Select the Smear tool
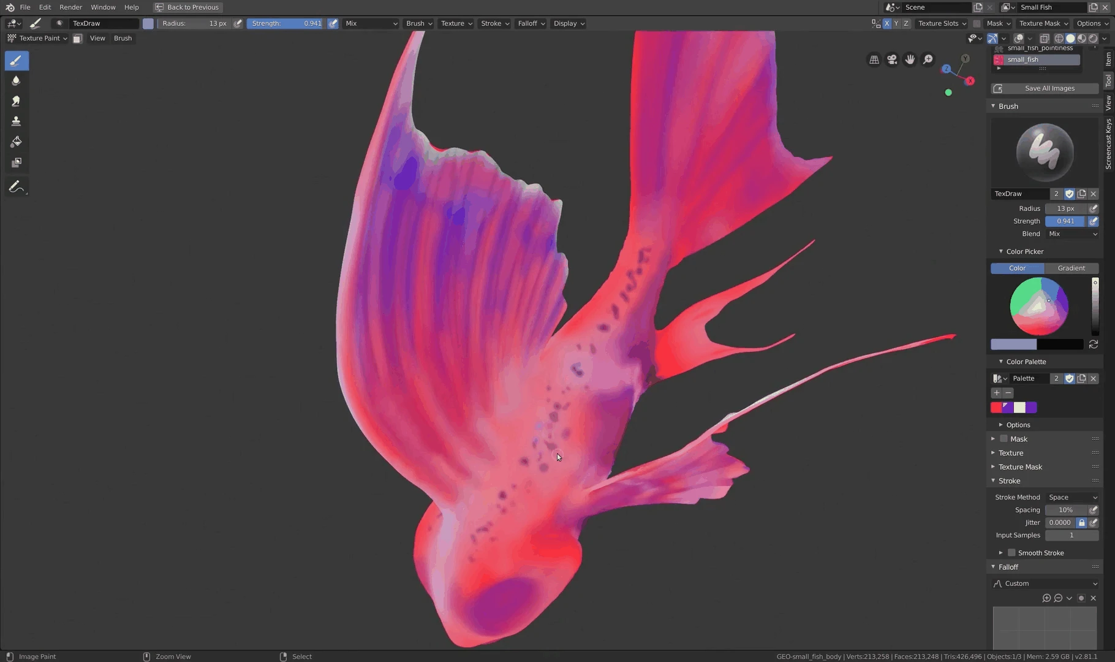 click(x=17, y=101)
